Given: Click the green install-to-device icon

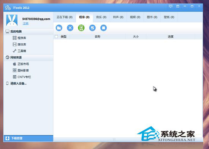Looking at the screenshot, I should pos(81,28).
